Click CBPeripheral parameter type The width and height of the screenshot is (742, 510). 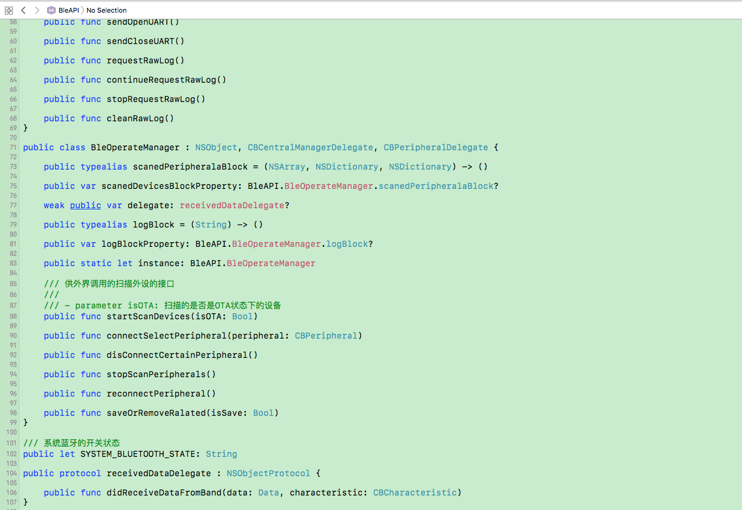coord(326,336)
